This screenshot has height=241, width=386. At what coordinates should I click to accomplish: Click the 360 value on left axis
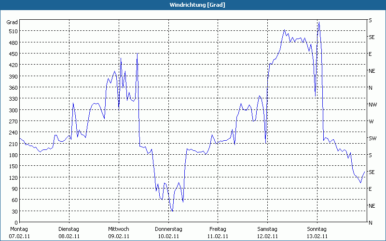point(14,88)
